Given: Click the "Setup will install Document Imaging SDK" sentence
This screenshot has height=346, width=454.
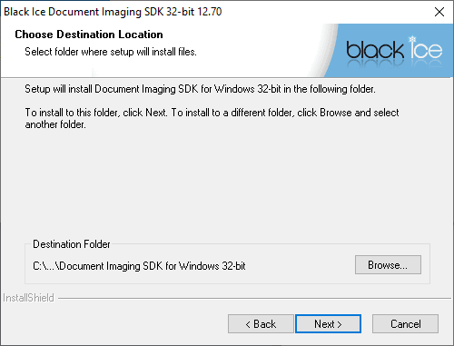Looking at the screenshot, I should coord(200,89).
